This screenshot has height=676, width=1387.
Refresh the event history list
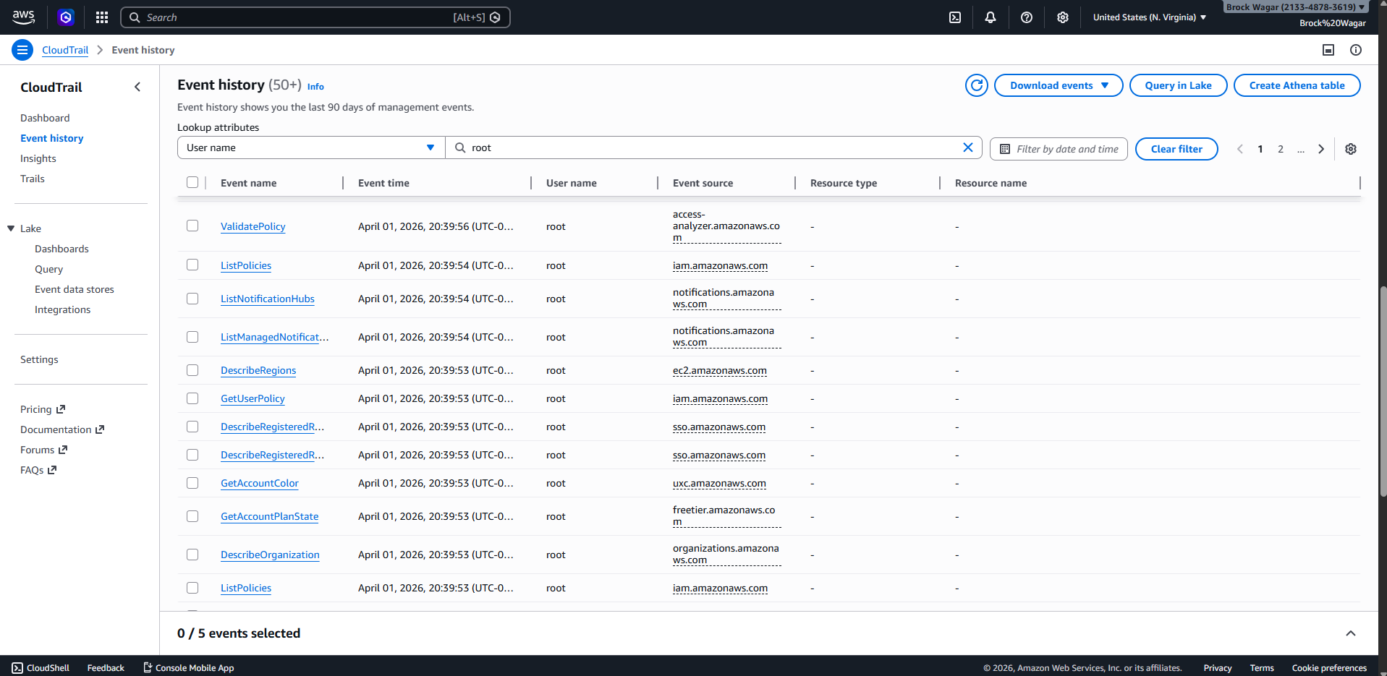click(x=976, y=85)
